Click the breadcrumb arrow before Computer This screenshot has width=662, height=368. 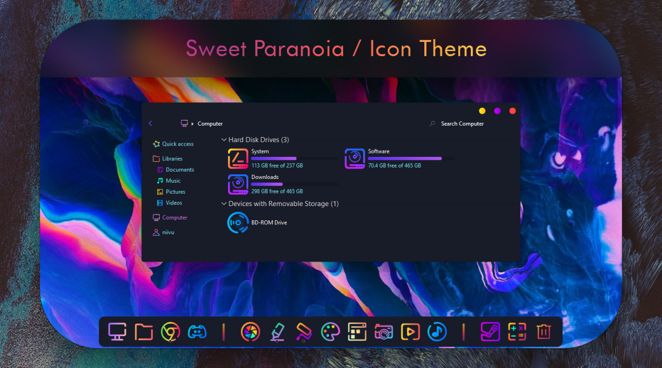pyautogui.click(x=192, y=124)
